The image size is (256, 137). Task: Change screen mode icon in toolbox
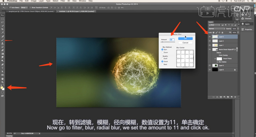pyautogui.click(x=2, y=96)
